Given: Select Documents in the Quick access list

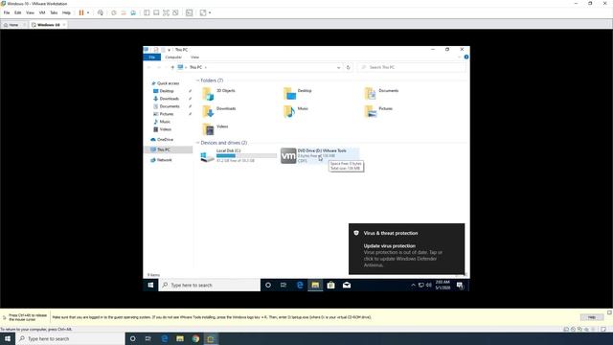Looking at the screenshot, I should pyautogui.click(x=170, y=106).
